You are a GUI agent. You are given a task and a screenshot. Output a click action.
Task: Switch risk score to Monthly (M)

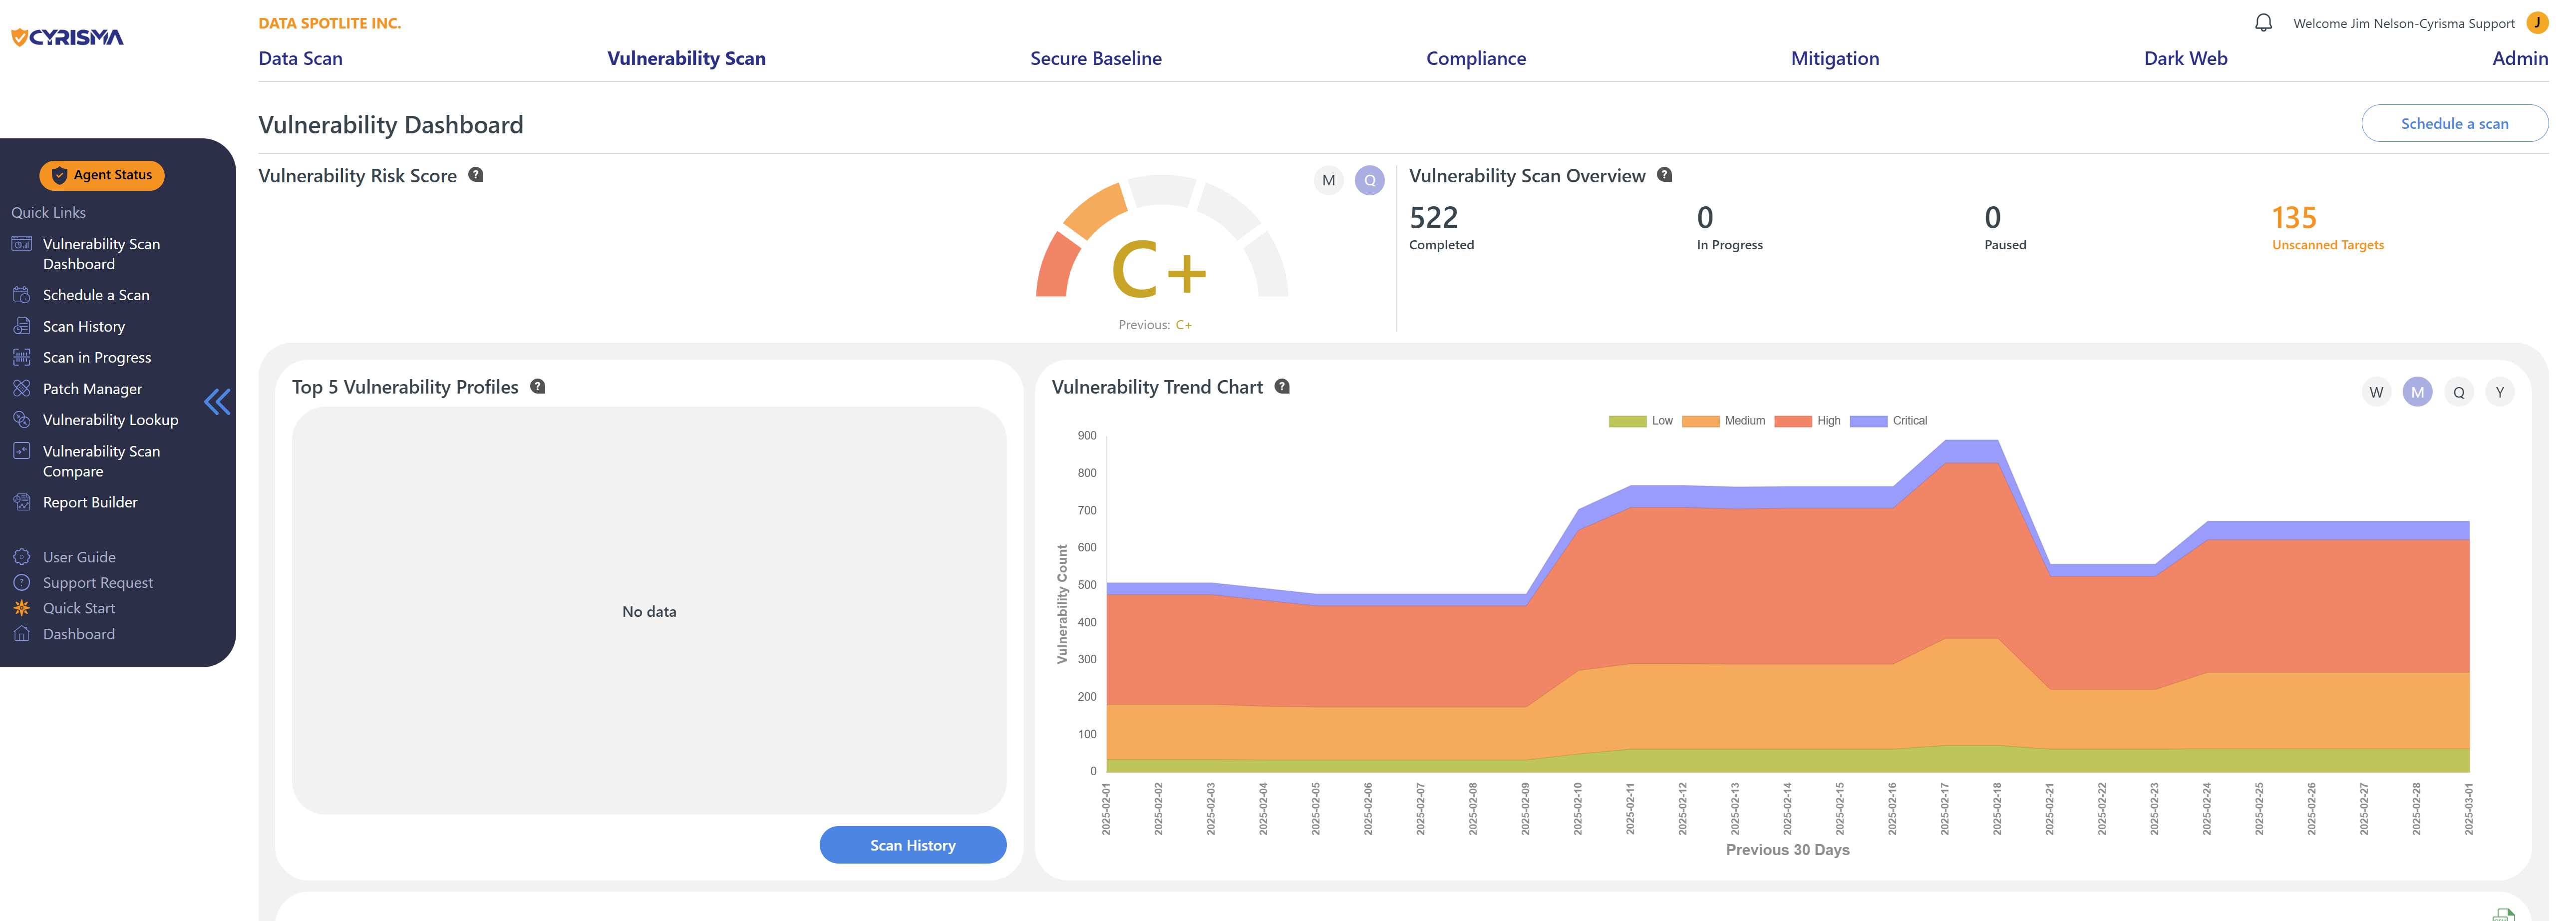coord(1328,180)
